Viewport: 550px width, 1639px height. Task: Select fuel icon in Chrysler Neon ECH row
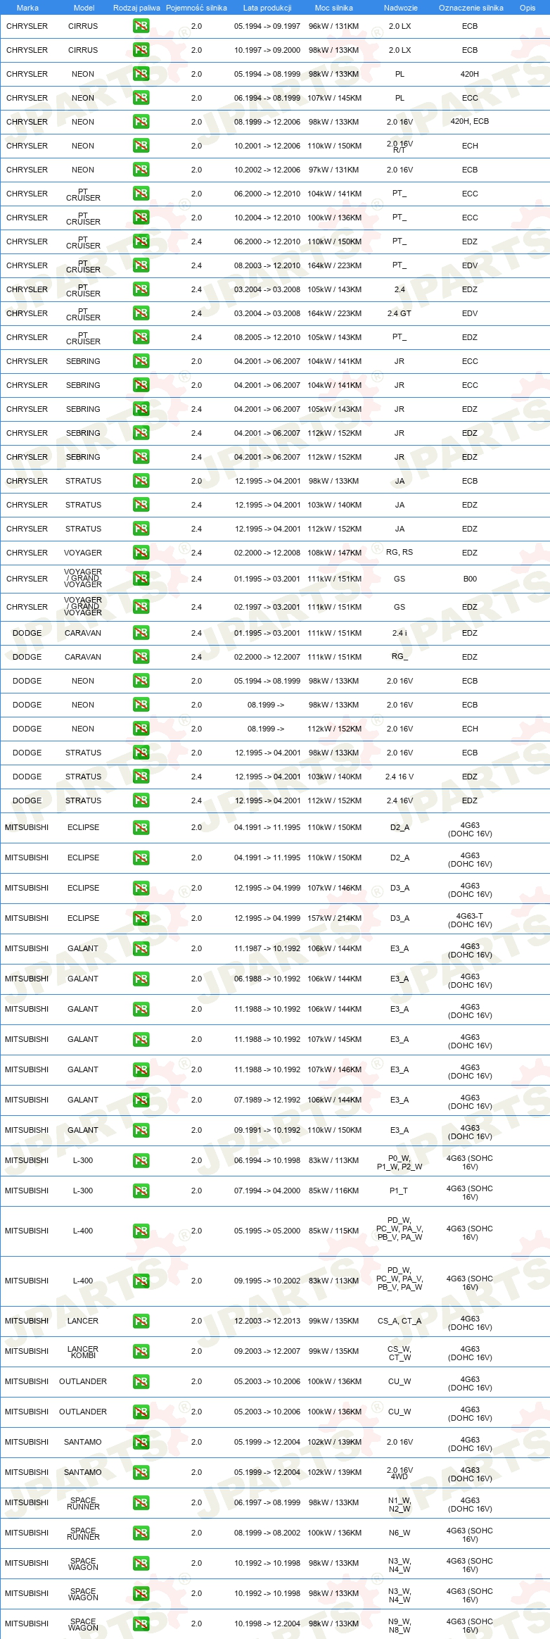pos(141,146)
